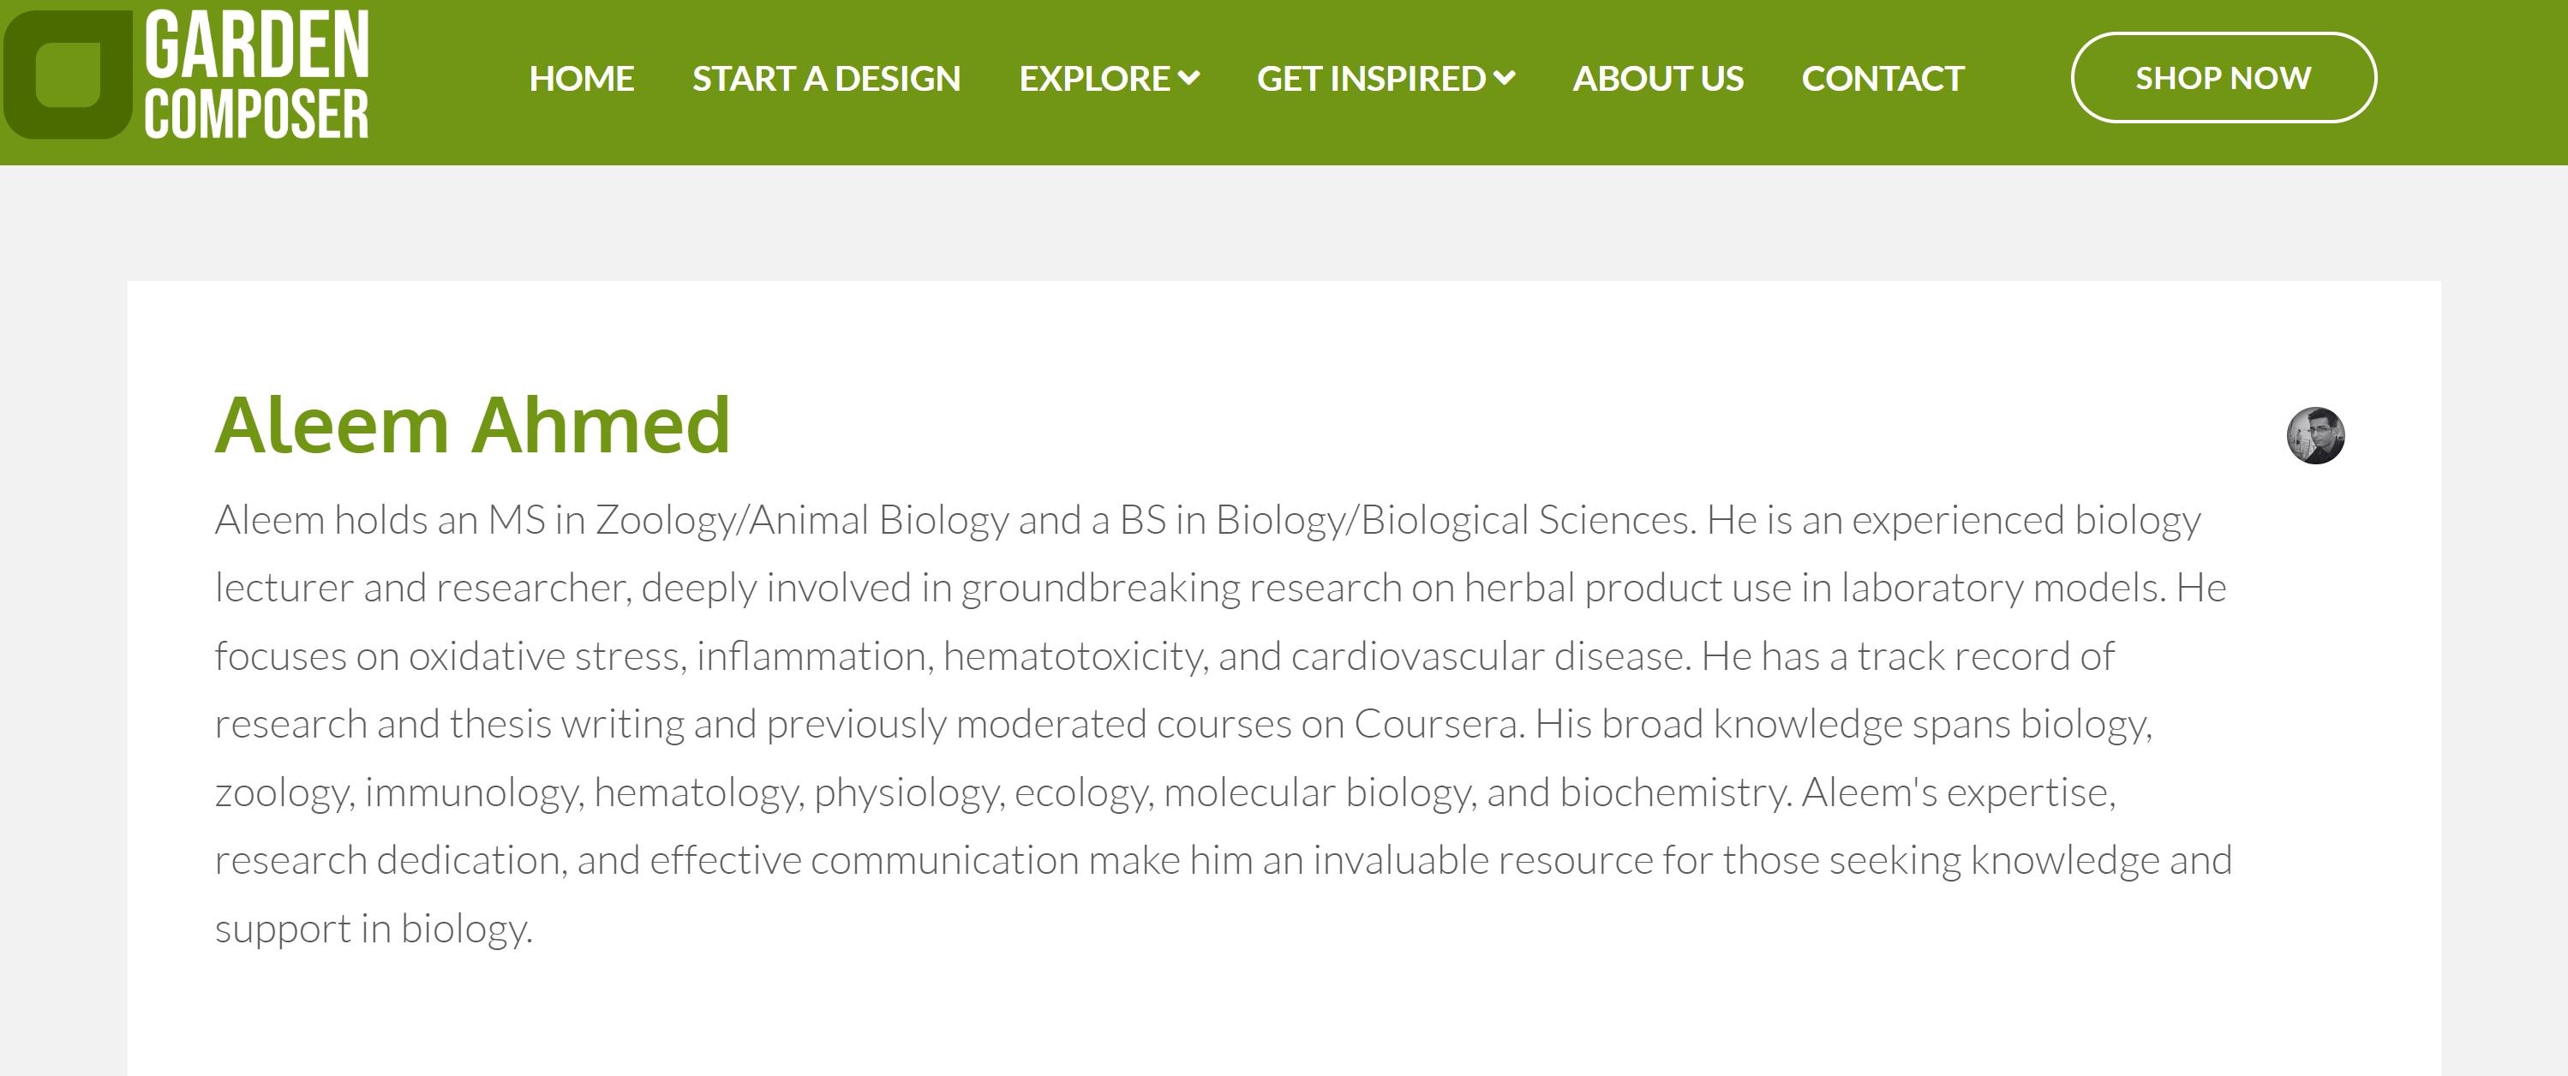Click the Garden Composer green square logo icon
The height and width of the screenshot is (1076, 2568).
(x=68, y=75)
